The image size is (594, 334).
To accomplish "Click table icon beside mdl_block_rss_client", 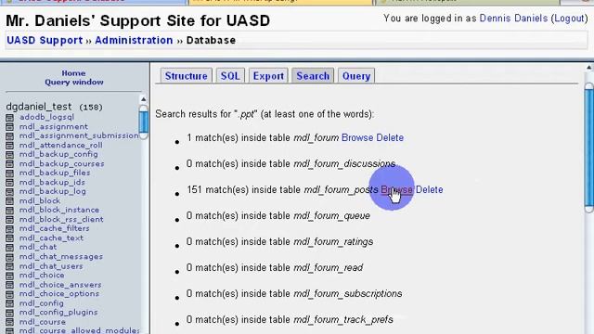I will click(x=10, y=220).
